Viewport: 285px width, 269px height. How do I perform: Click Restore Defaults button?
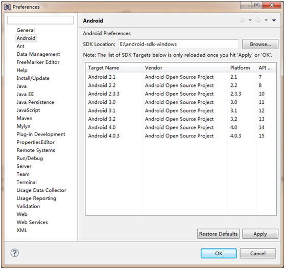point(218,234)
